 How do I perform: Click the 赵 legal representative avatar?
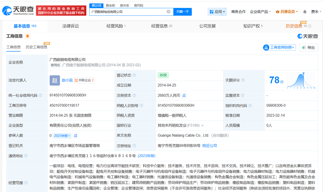click(55, 80)
